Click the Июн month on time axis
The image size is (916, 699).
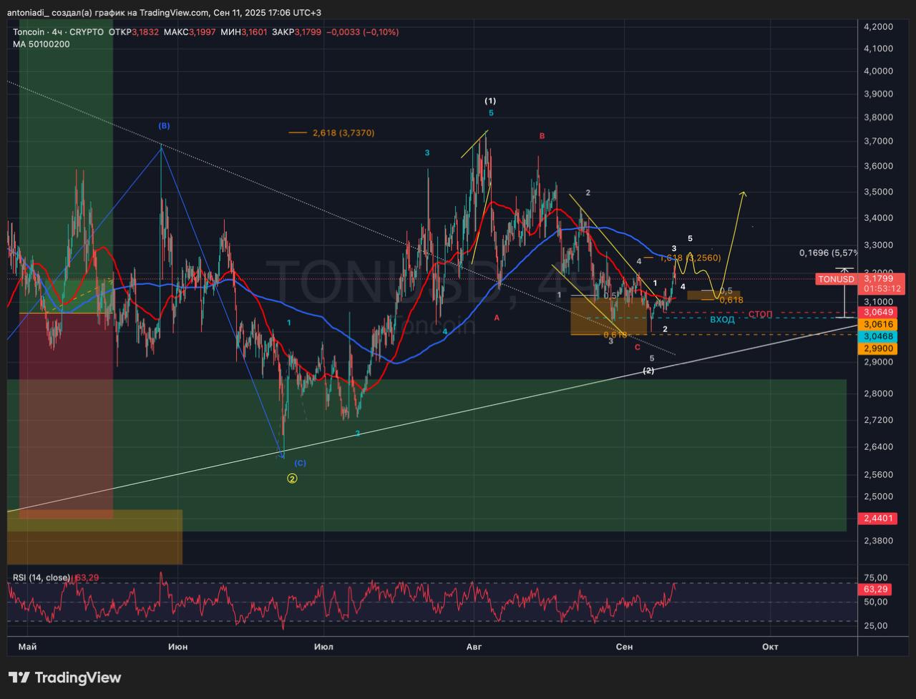point(177,647)
